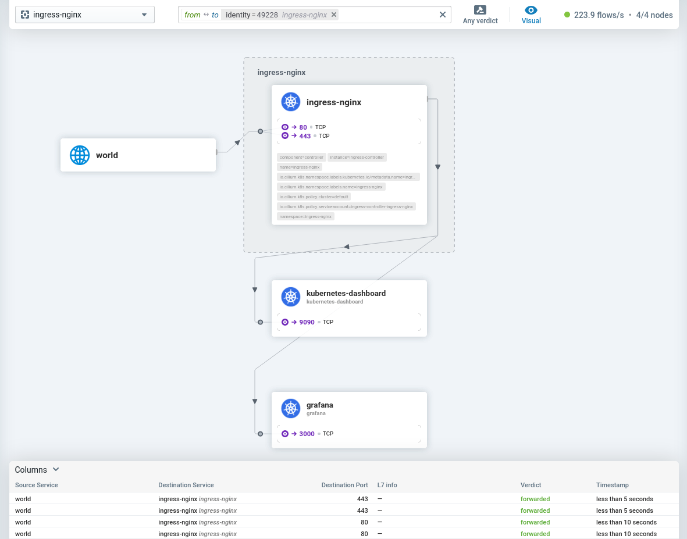
Task: Click the grafana Kubernetes wheel icon
Action: [290, 409]
